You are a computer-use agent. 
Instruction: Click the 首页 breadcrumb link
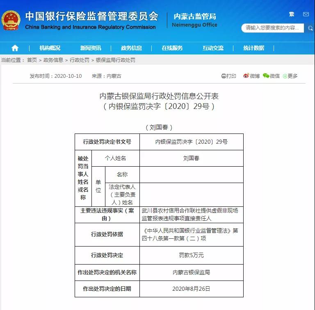tap(32, 60)
